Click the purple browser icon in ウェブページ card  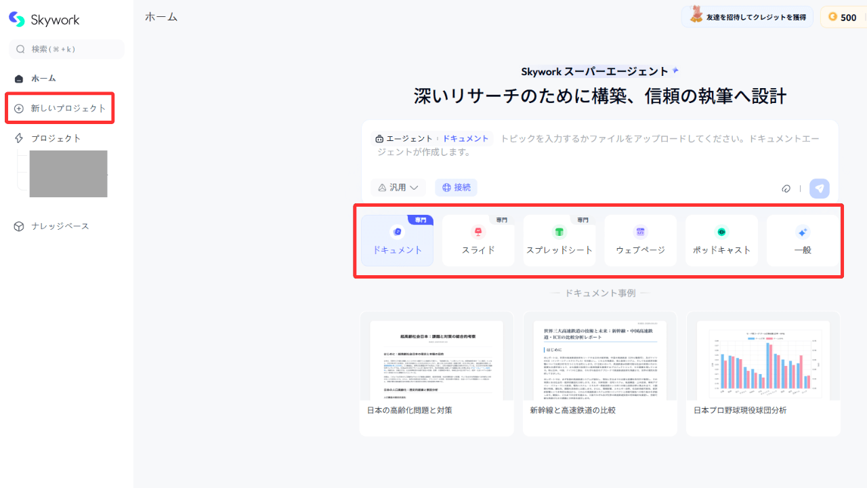point(640,232)
